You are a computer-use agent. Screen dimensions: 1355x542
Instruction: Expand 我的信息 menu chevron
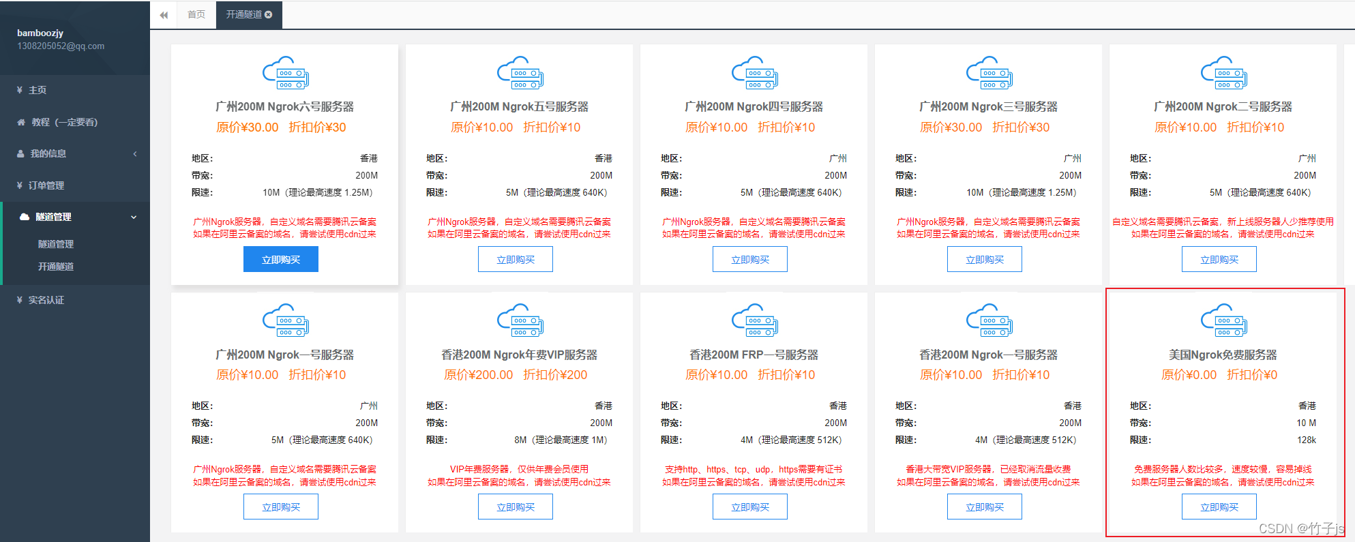(x=135, y=153)
